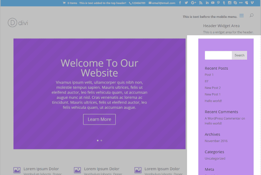Click 'This is text added to the top header!'
This screenshot has height=175, width=261.
(103, 3)
